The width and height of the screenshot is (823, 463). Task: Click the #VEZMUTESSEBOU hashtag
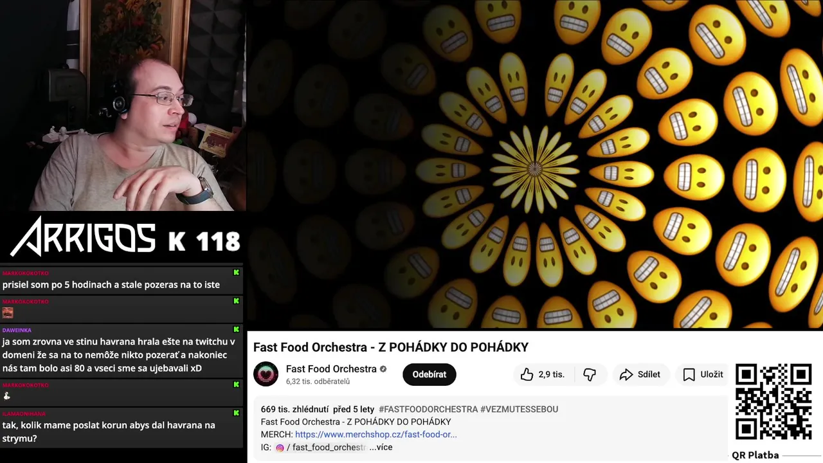[x=520, y=409]
